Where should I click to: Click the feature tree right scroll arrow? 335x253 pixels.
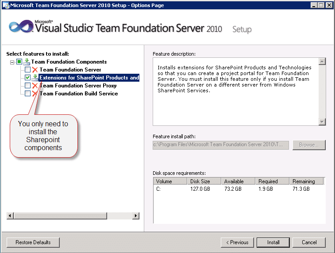tap(136, 216)
